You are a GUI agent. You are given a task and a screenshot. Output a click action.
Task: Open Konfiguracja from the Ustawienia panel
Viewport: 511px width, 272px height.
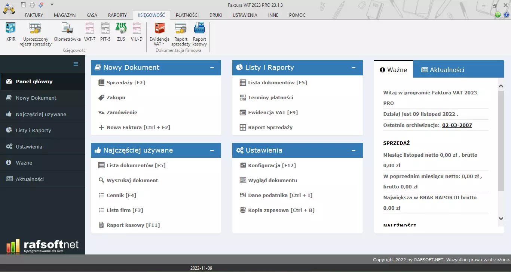[272, 165]
